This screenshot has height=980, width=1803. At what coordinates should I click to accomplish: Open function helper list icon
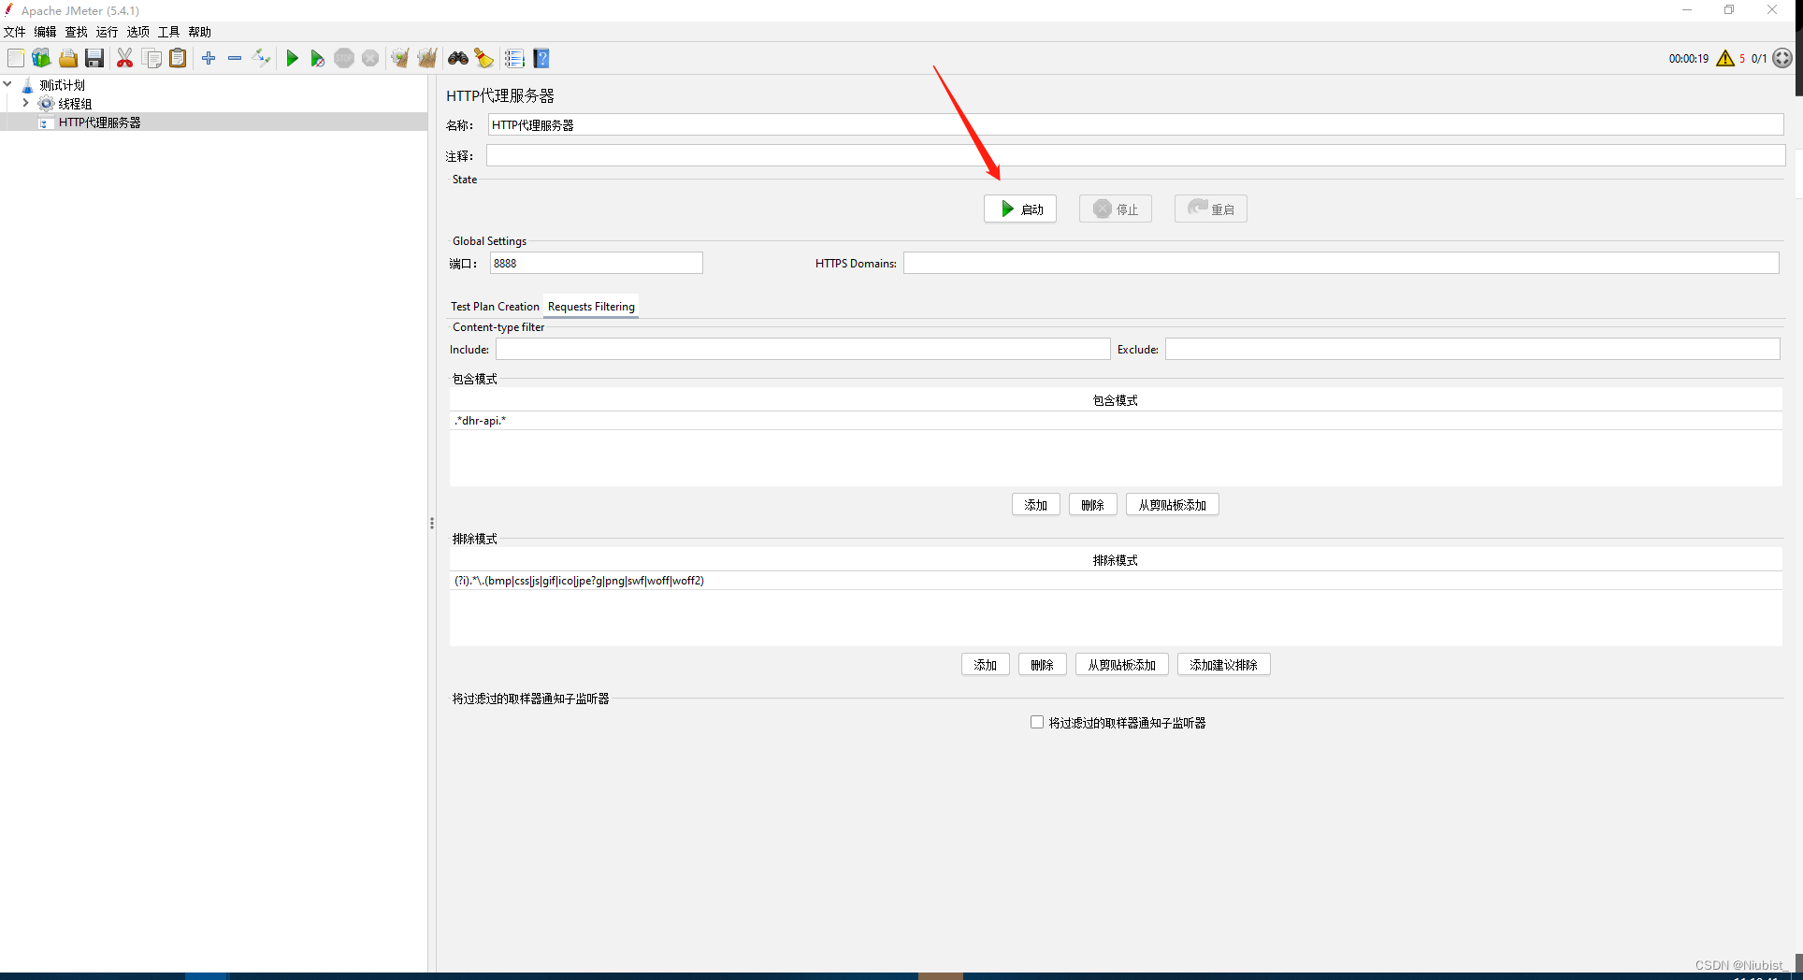tap(514, 58)
